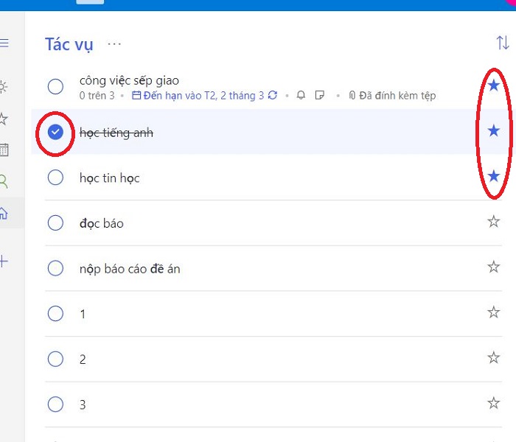Click the paperclip attachment icon
Image resolution: width=516 pixels, height=442 pixels.
click(352, 95)
